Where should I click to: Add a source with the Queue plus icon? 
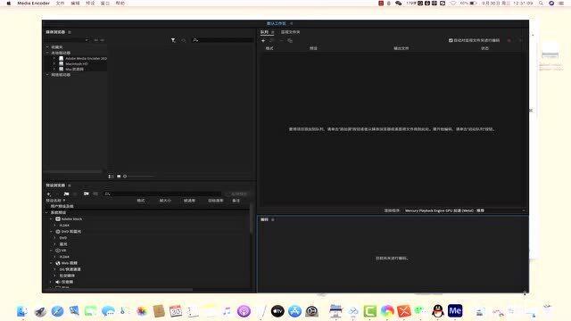(263, 41)
